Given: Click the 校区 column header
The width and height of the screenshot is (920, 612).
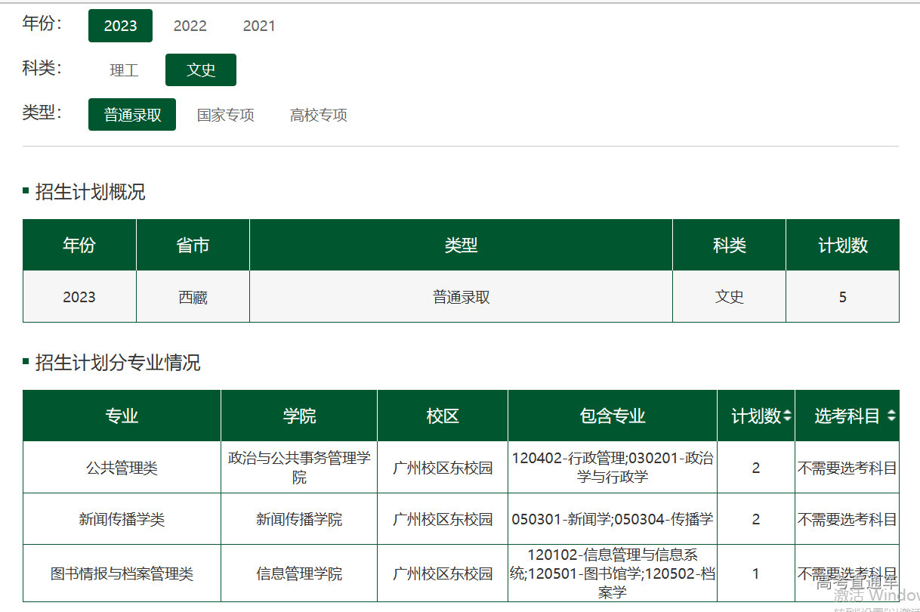Looking at the screenshot, I should (443, 416).
